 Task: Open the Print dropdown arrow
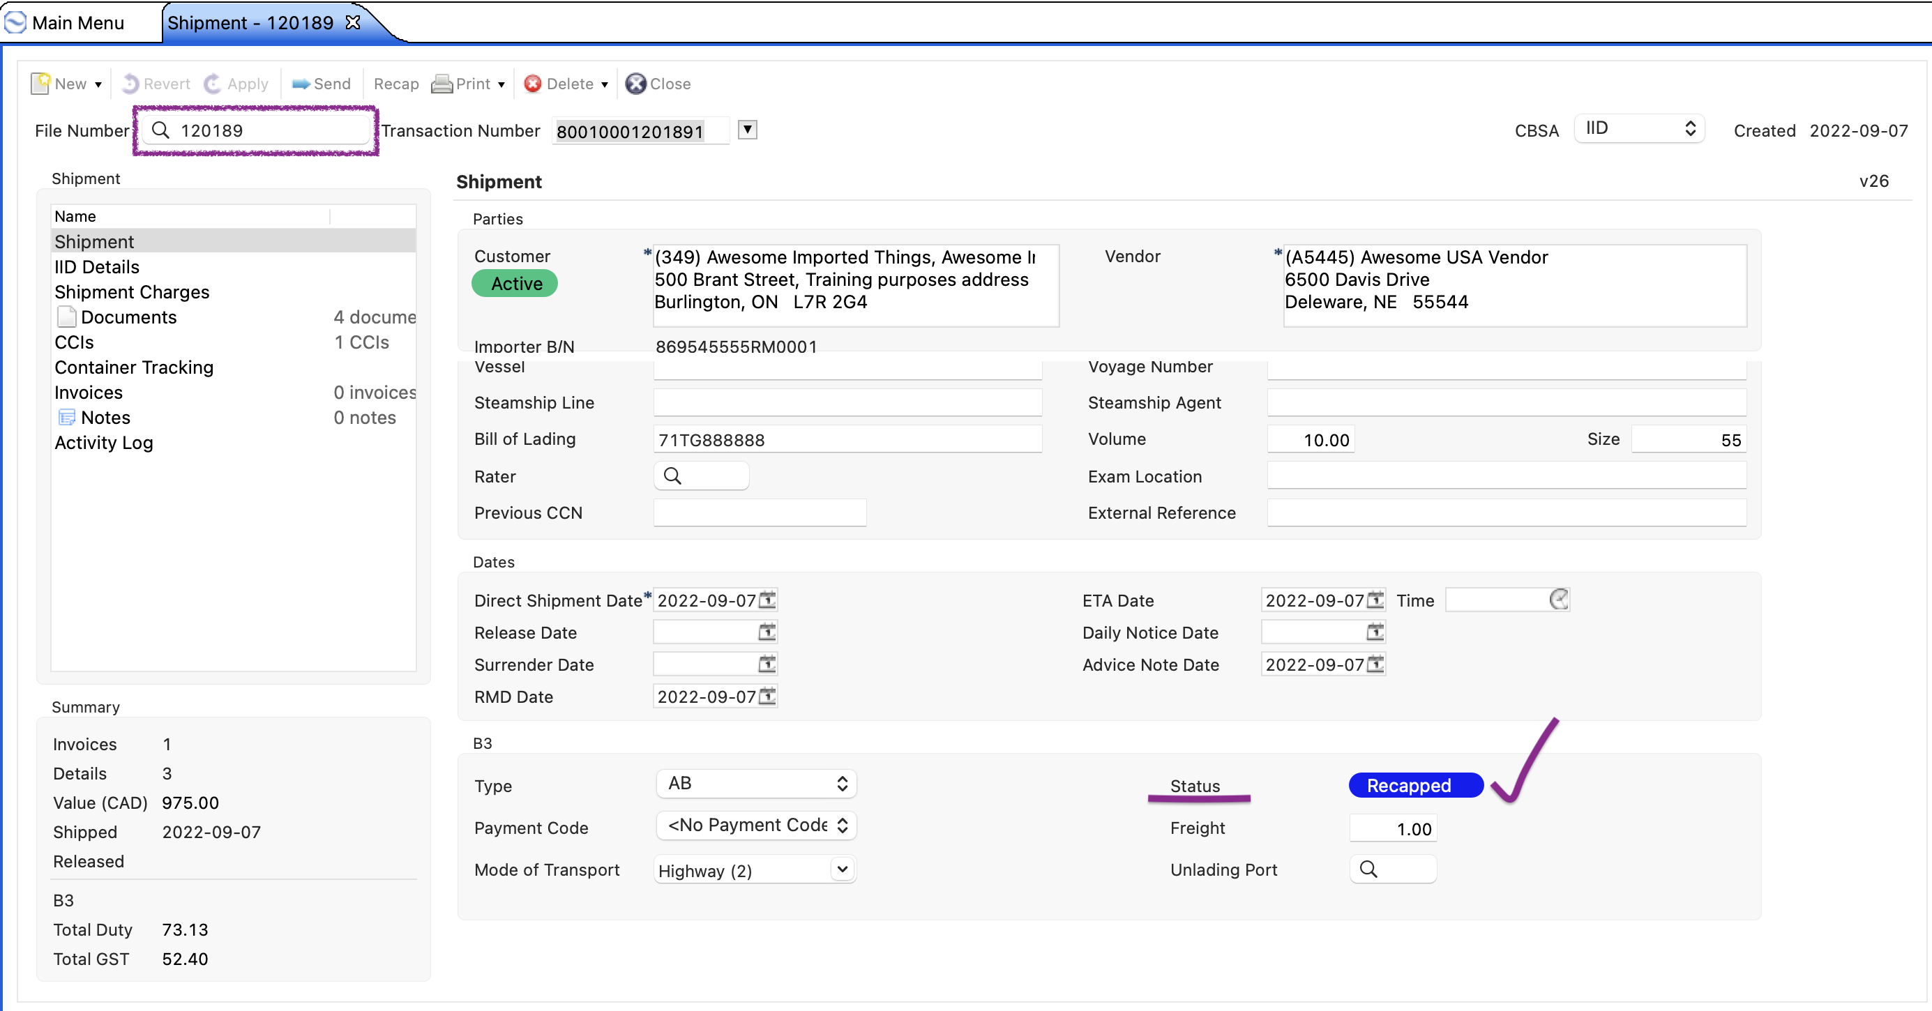pos(501,85)
